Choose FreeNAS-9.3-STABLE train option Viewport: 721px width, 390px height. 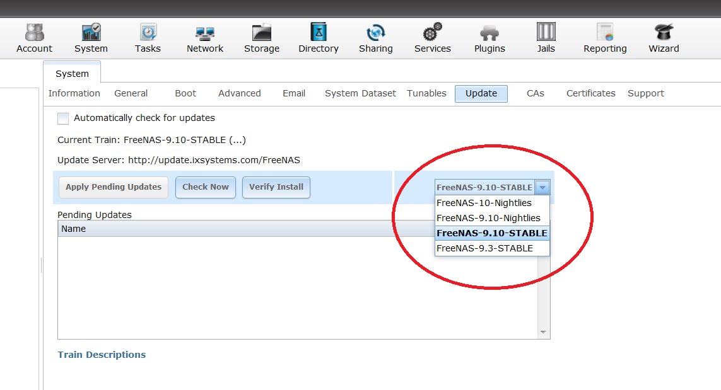pyautogui.click(x=492, y=248)
